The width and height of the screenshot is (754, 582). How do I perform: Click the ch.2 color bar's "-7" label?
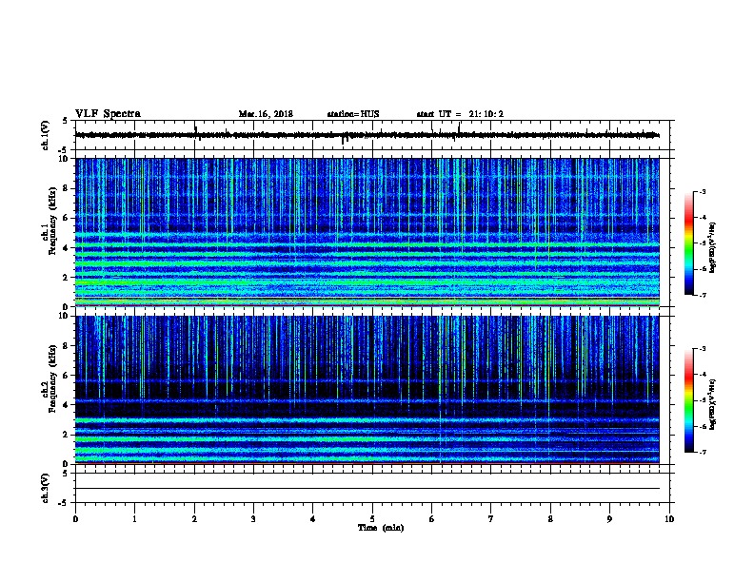tap(702, 453)
